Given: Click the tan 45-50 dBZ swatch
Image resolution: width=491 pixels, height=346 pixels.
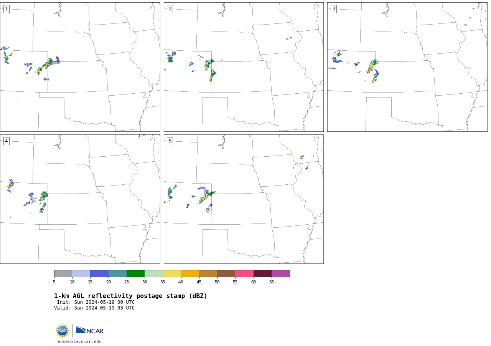Looking at the screenshot, I should pos(208,274).
